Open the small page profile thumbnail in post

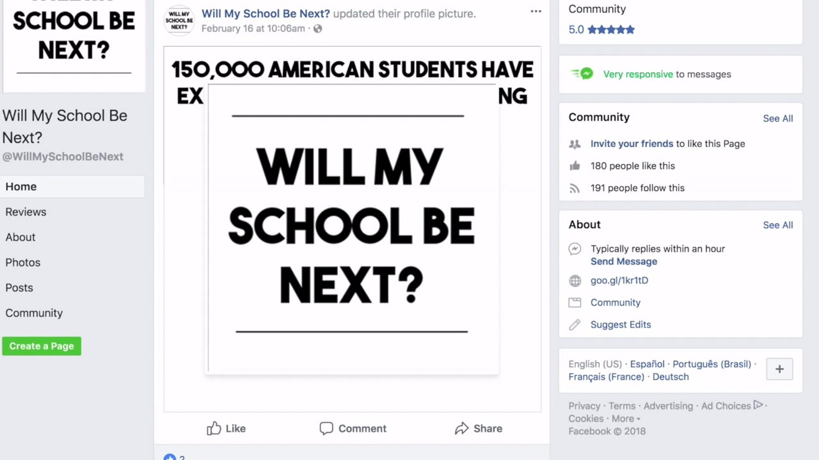(x=179, y=20)
